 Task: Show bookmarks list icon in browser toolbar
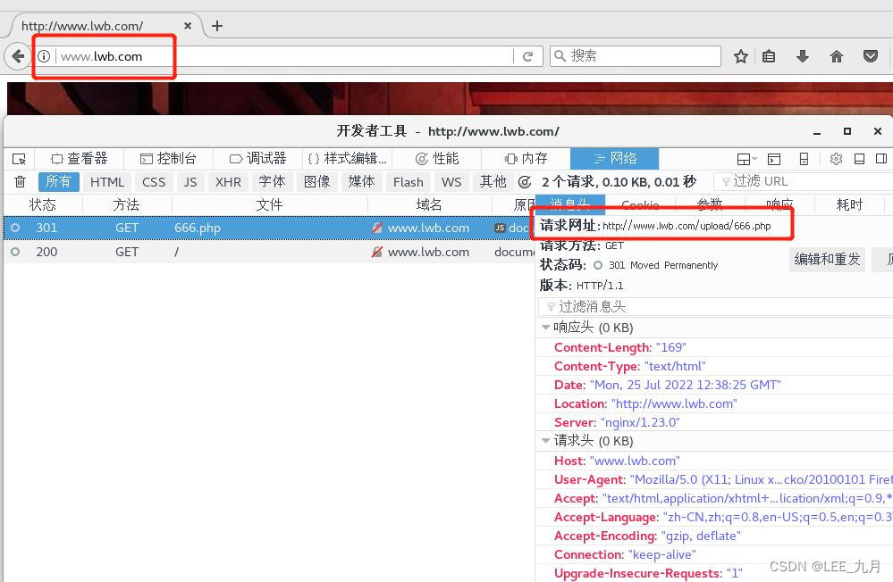(769, 56)
